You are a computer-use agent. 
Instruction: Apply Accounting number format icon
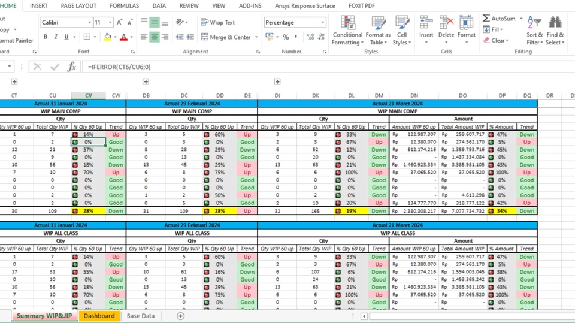[x=270, y=37]
